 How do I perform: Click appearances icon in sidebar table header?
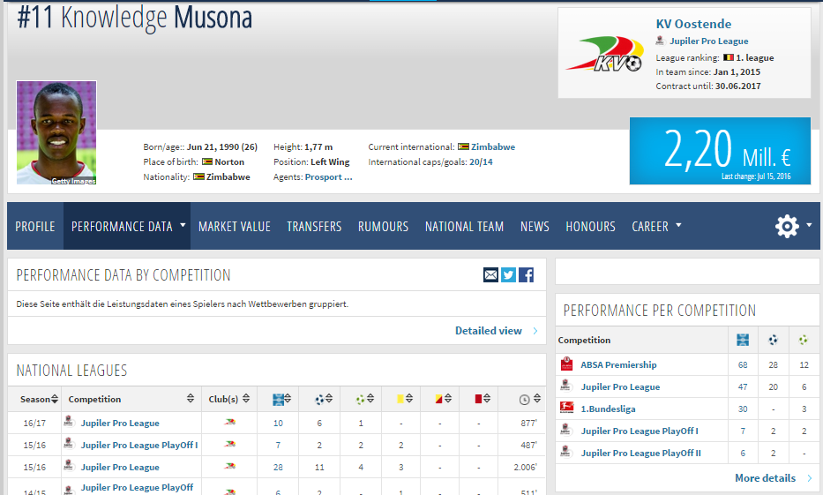pos(743,341)
